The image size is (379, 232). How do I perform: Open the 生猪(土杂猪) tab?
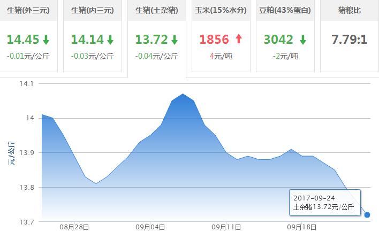(x=157, y=10)
